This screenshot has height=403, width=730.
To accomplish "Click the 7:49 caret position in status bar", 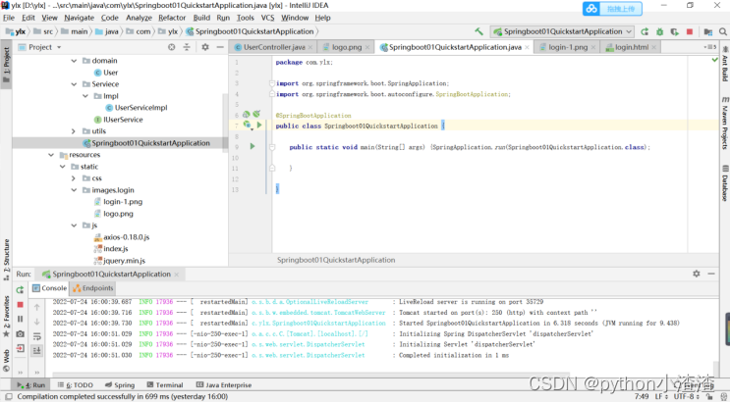I will point(641,396).
